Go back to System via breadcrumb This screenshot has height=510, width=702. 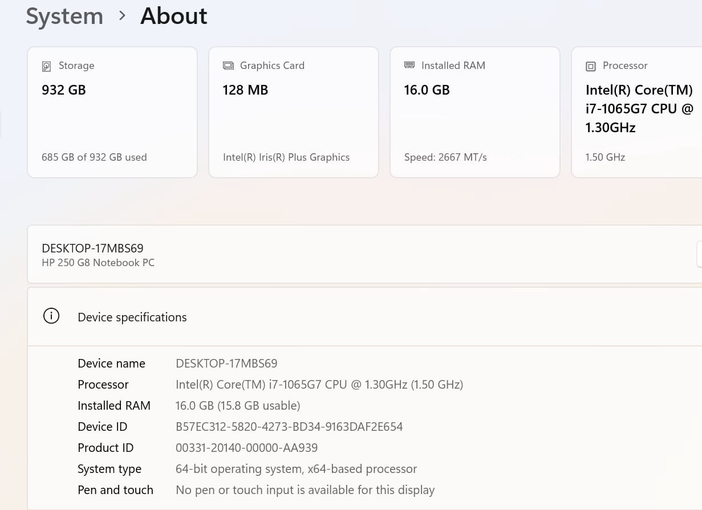pos(64,16)
